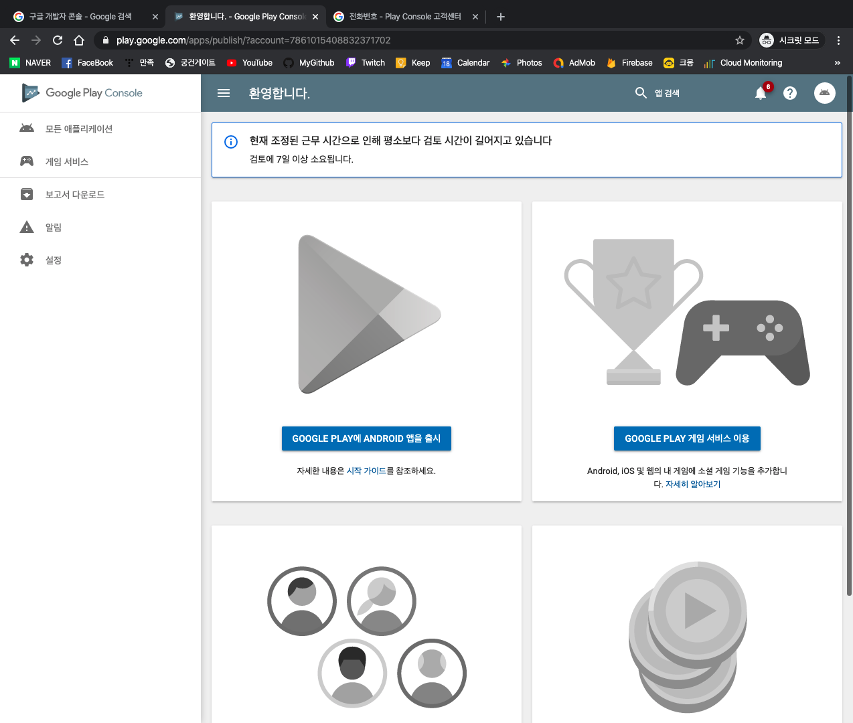Image resolution: width=853 pixels, height=723 pixels.
Task: Open the 만족 bookmark
Action: tap(139, 63)
